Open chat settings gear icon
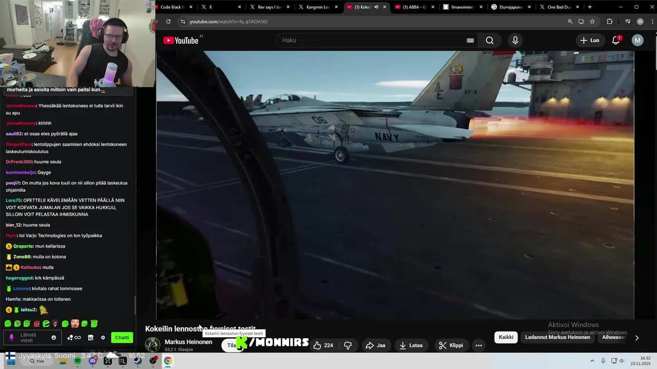The height and width of the screenshot is (369, 657). [103, 337]
